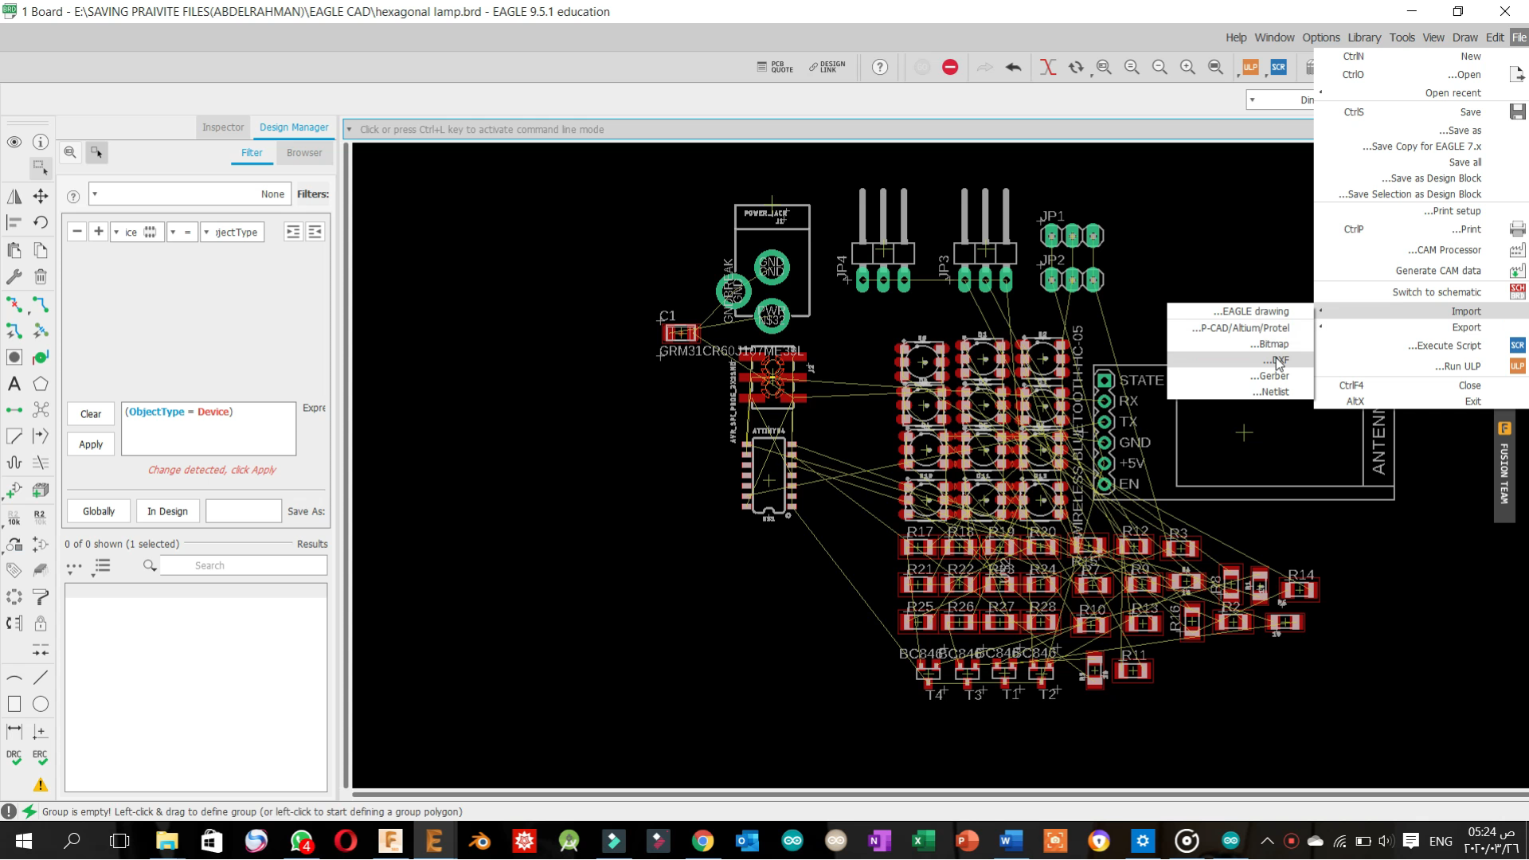Select the Meander tool
The height and width of the screenshot is (860, 1529).
tap(14, 463)
